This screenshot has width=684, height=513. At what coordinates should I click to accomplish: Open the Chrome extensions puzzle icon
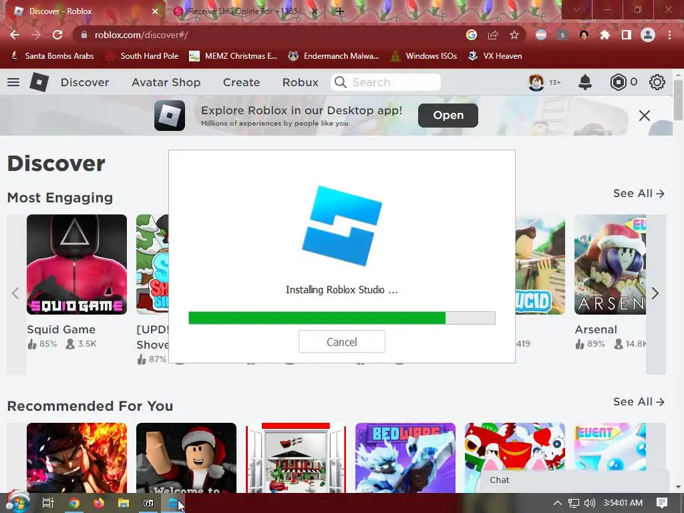[x=605, y=35]
